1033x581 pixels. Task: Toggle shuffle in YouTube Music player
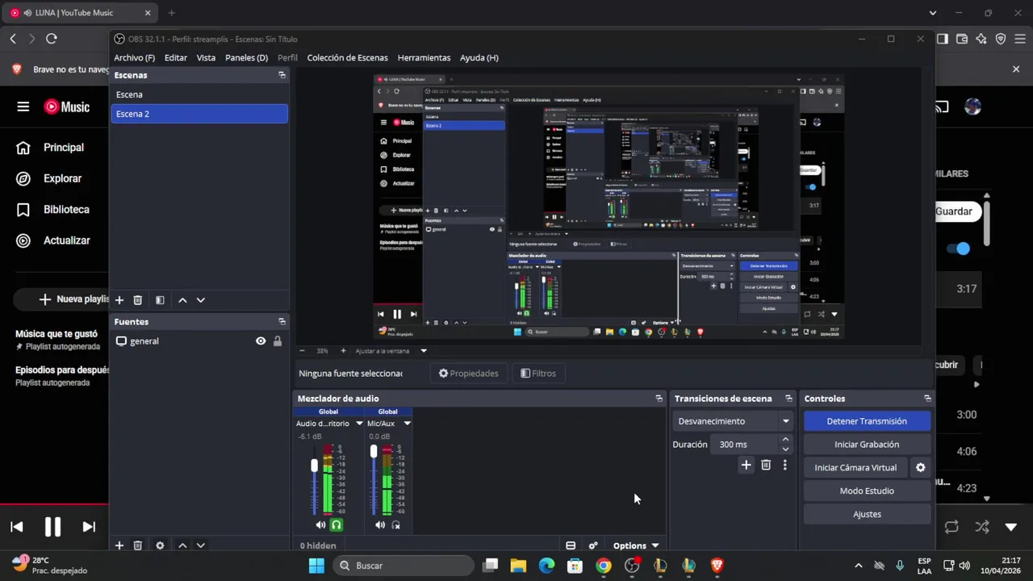982,527
